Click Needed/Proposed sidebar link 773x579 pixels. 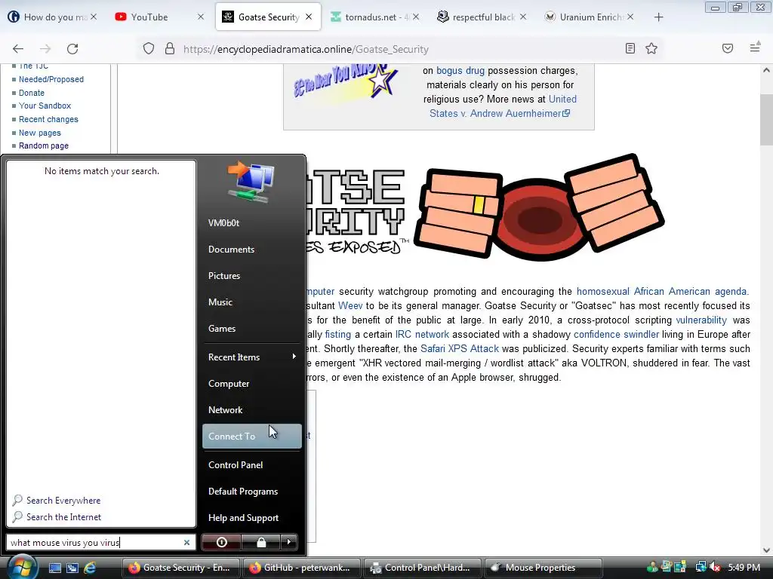(51, 79)
